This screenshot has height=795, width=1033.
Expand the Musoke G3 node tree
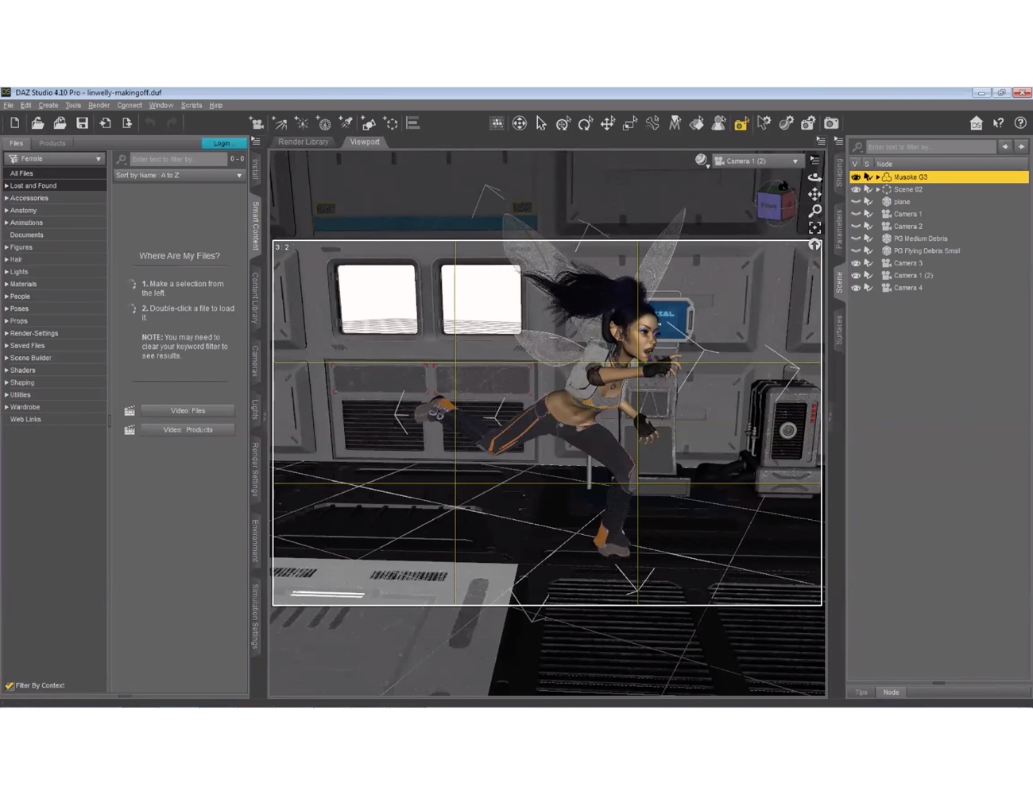878,177
